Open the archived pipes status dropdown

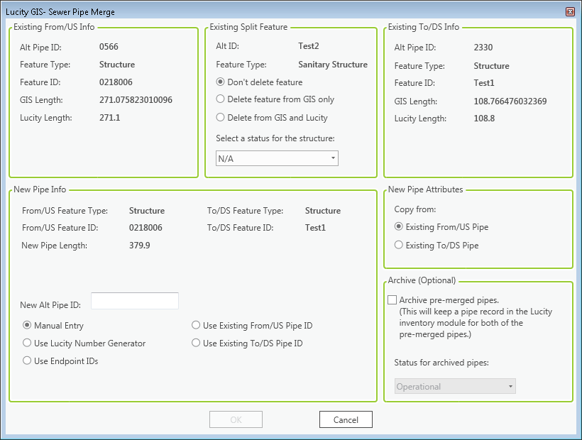point(455,386)
